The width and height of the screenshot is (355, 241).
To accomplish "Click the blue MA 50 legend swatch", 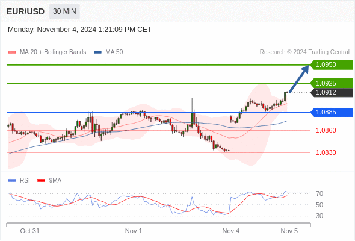I will pos(97,52).
